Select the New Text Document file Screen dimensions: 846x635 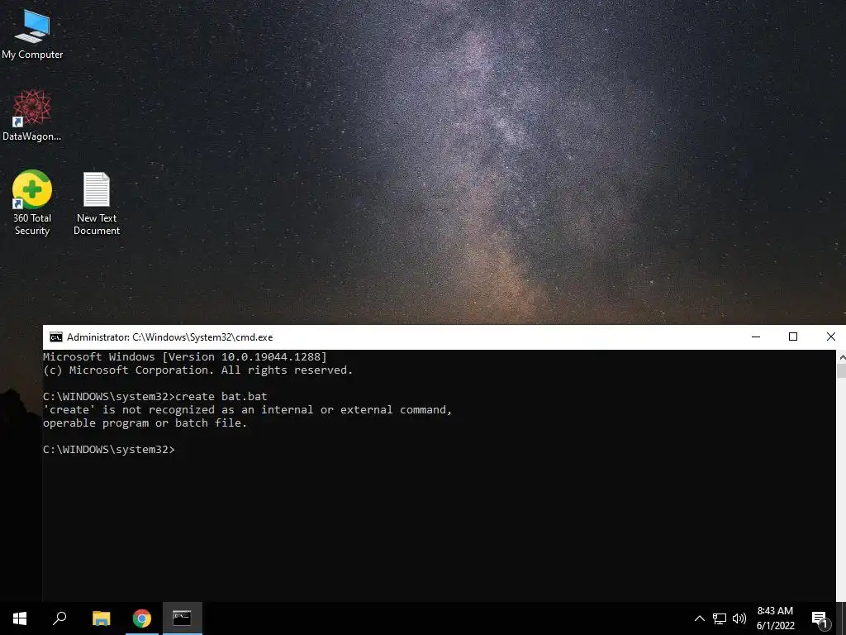[x=97, y=203]
